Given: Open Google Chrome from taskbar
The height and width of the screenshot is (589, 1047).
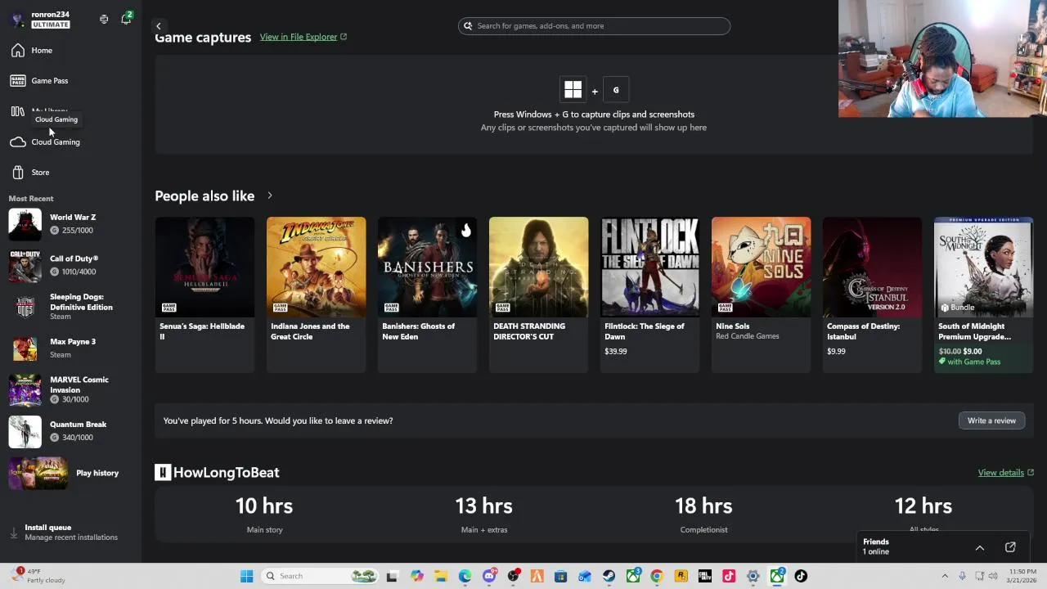Looking at the screenshot, I should click(657, 576).
